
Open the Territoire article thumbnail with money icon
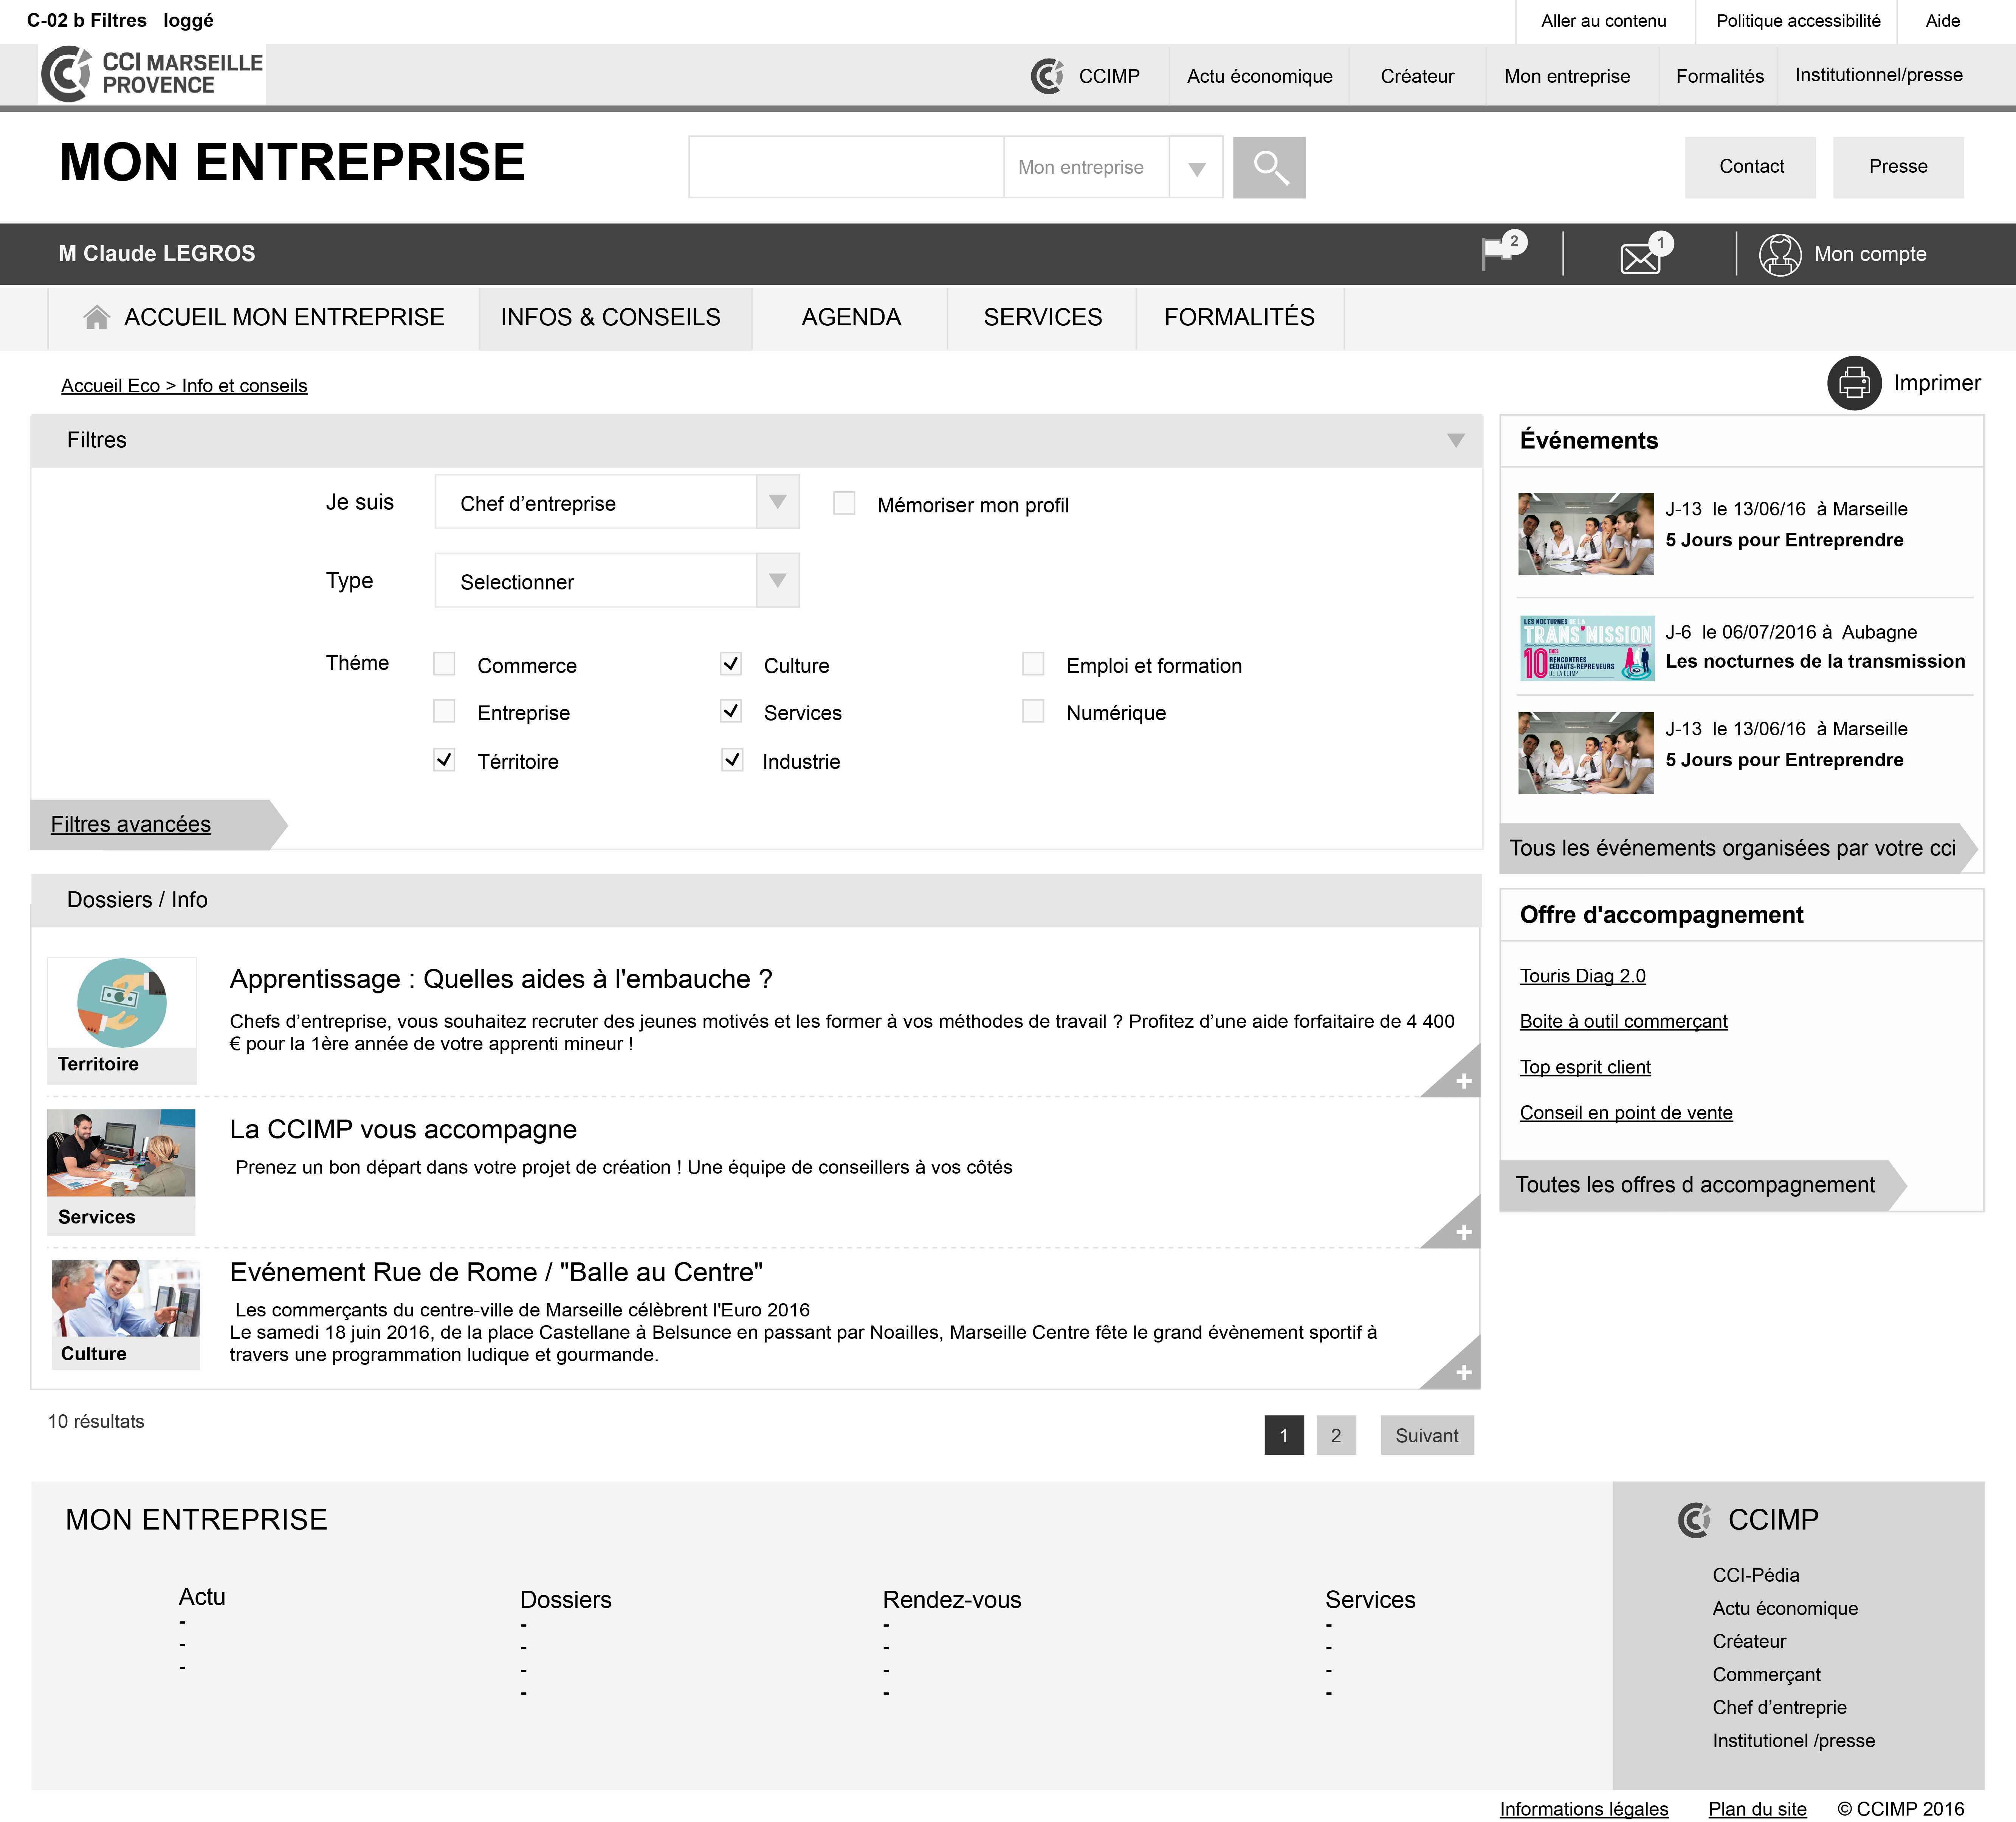point(122,1002)
